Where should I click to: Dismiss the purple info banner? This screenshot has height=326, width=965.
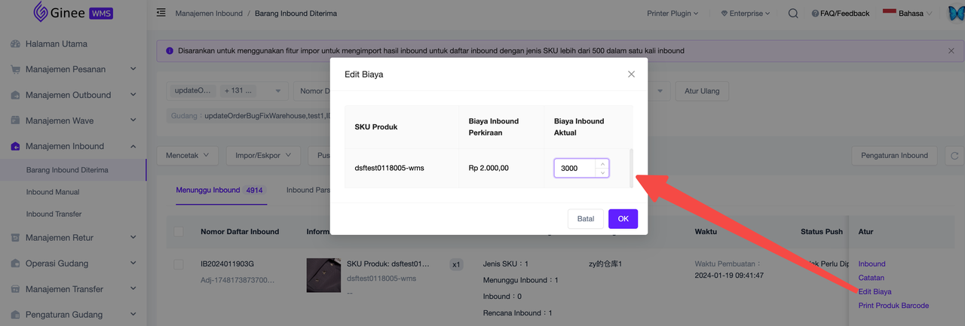point(951,50)
